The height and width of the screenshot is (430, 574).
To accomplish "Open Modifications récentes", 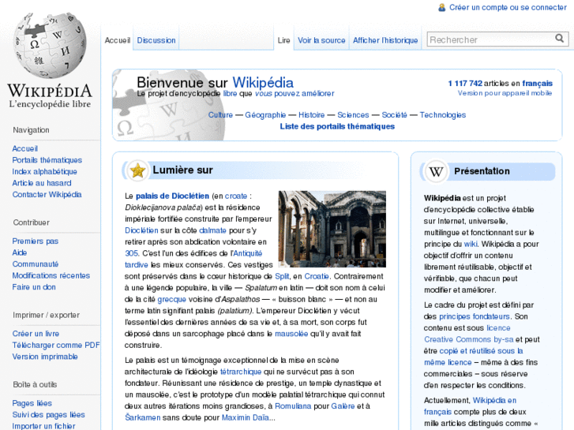I will pos(51,275).
